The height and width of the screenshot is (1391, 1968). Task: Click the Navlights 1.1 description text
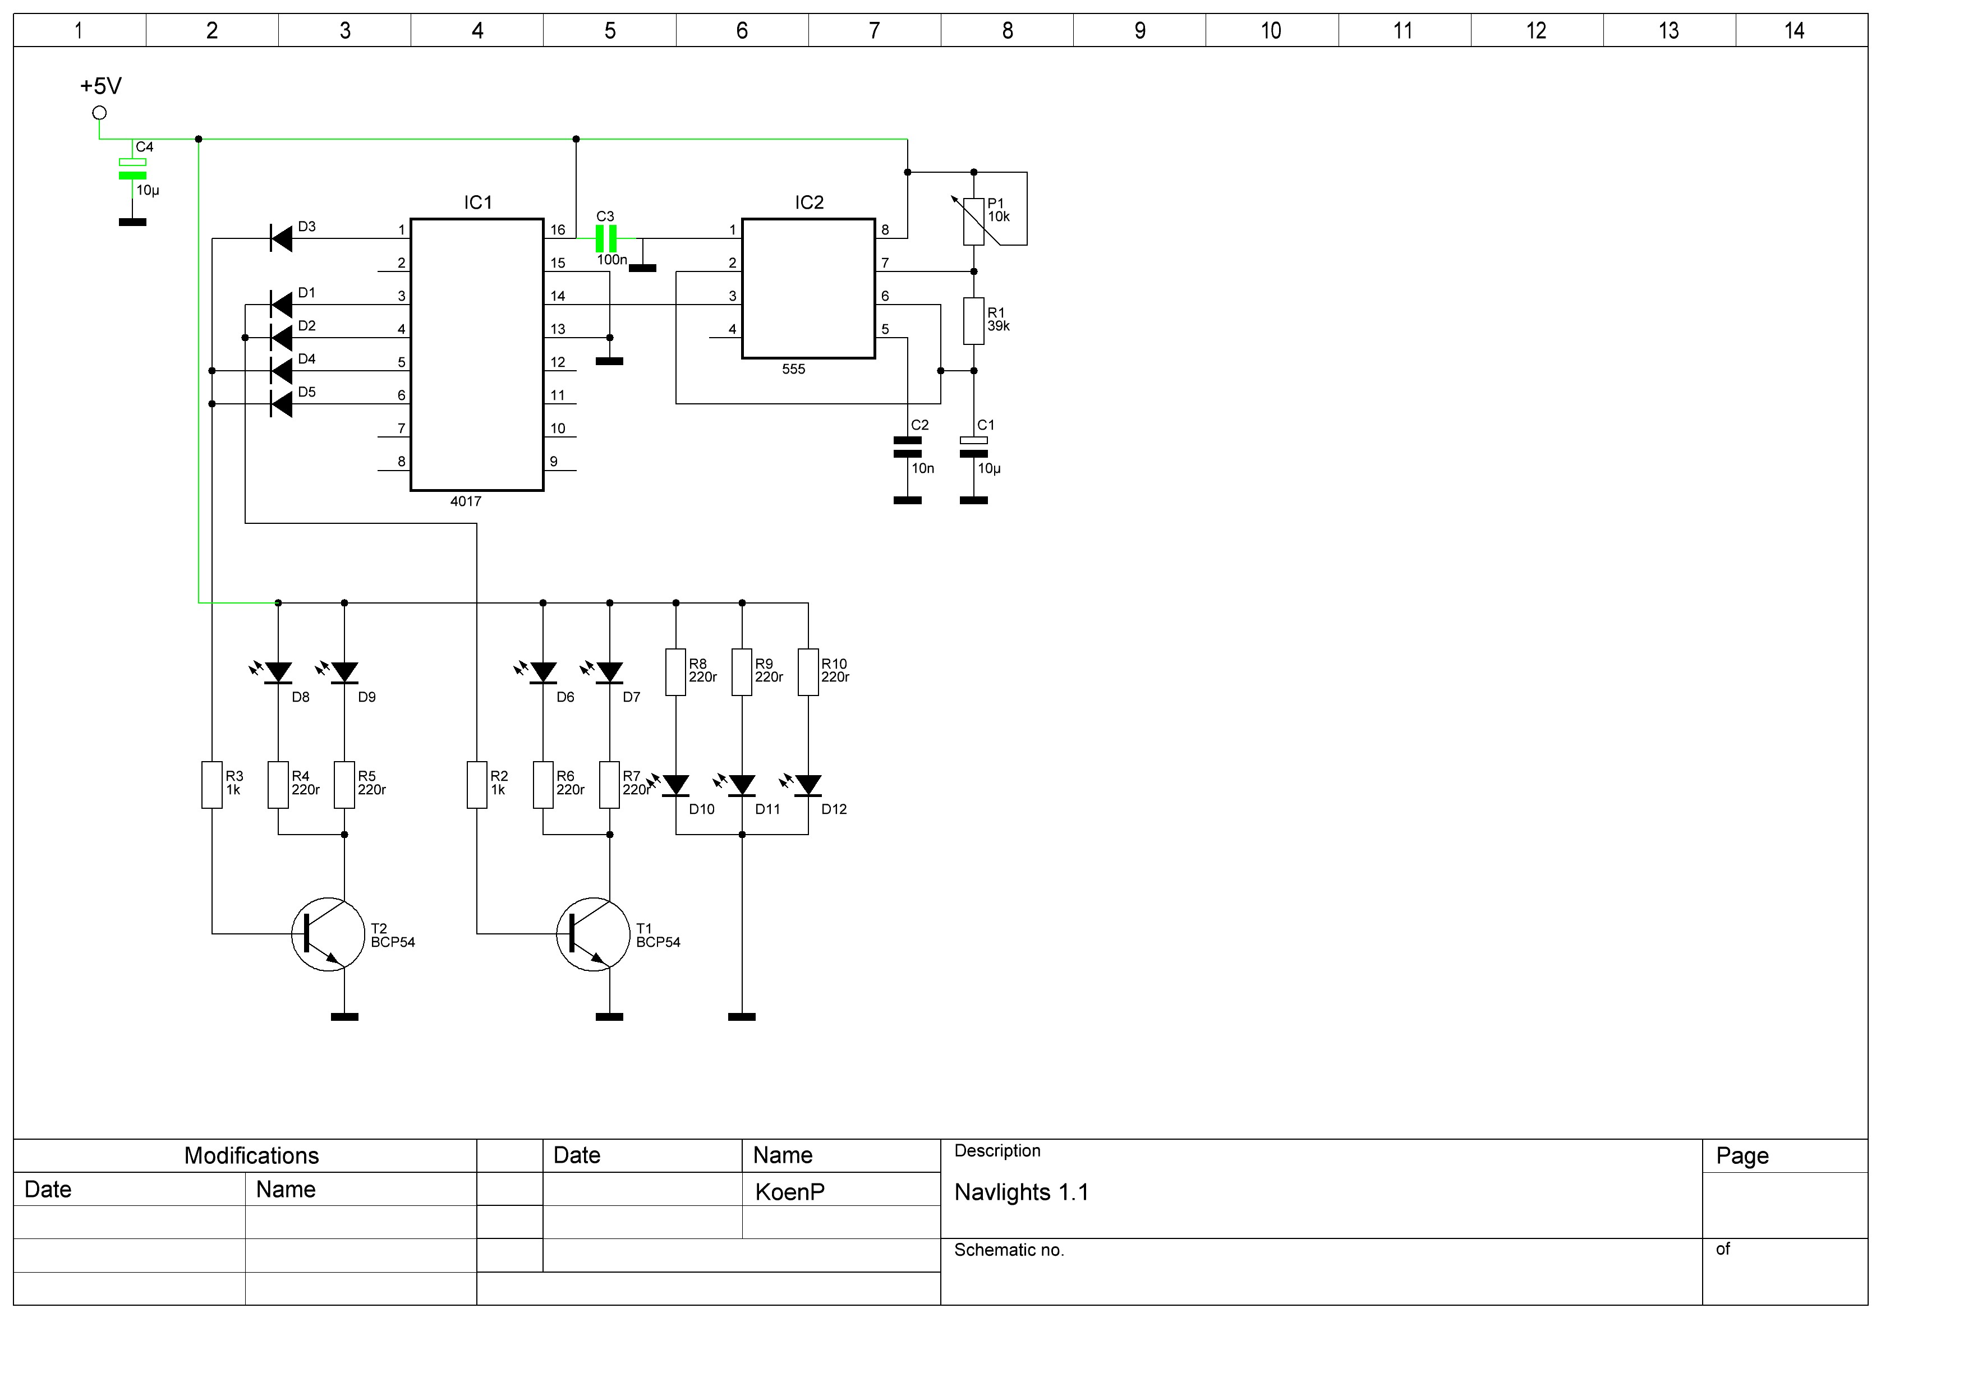1021,1192
